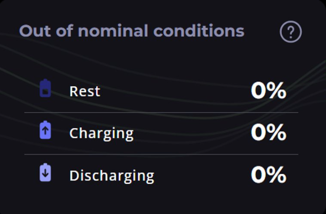Click the divider between Rest and Charging
The height and width of the screenshot is (214, 326).
(x=161, y=112)
